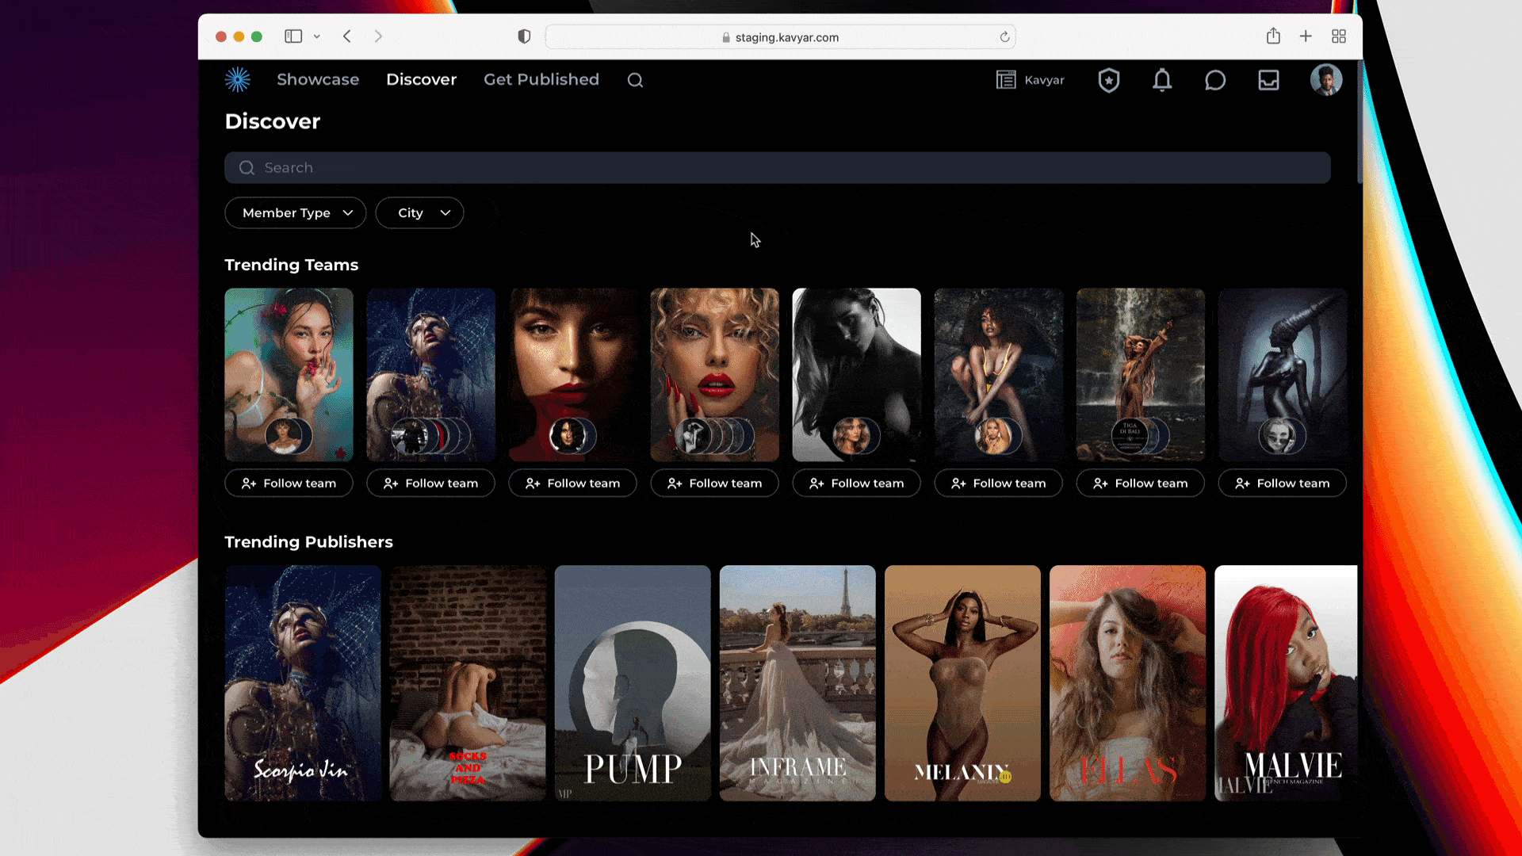Open ELLAS publisher cover
The width and height of the screenshot is (1522, 856).
[1127, 682]
